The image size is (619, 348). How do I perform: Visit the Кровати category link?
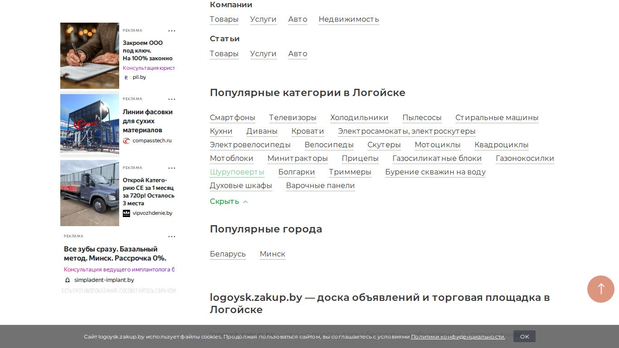tap(308, 131)
